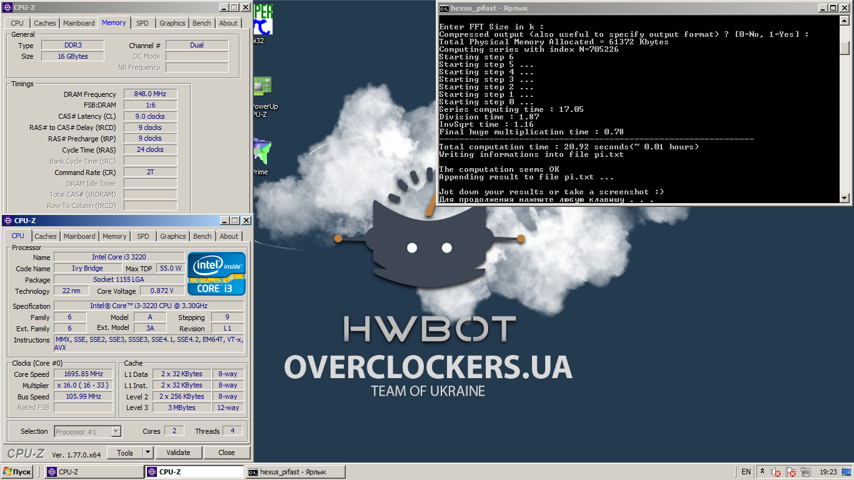Show hidden tray icons arrow

pyautogui.click(x=762, y=472)
